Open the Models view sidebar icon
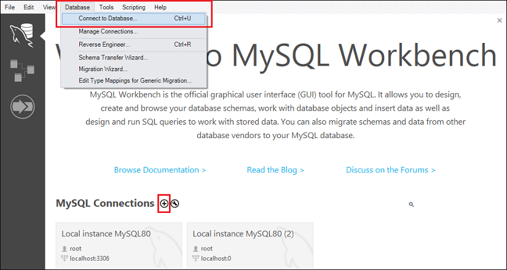The width and height of the screenshot is (507, 270). 22,71
